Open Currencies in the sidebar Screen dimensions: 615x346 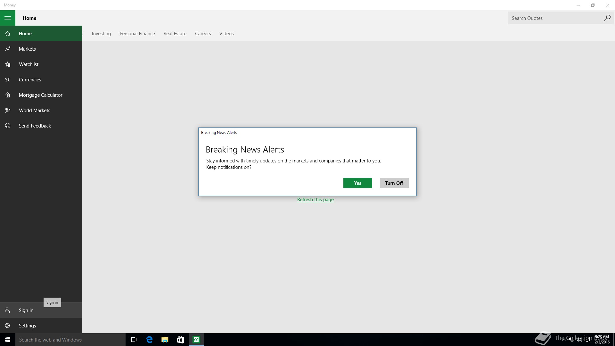[x=41, y=79]
